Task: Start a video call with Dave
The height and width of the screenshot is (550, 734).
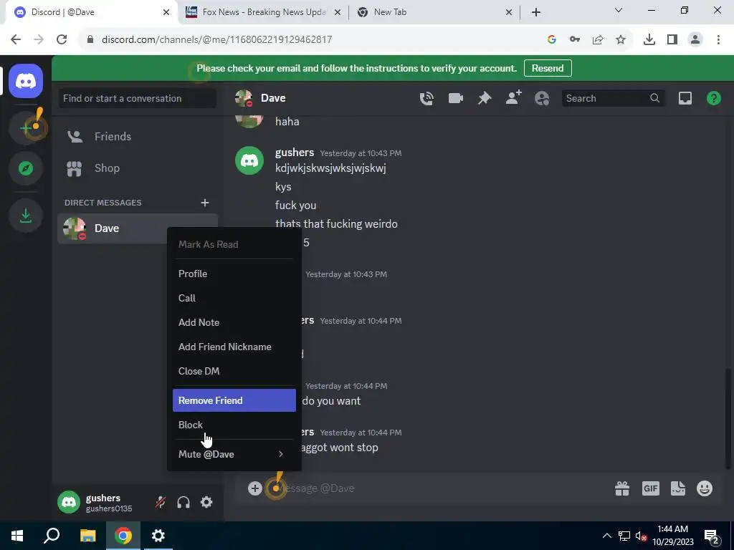Action: point(455,98)
